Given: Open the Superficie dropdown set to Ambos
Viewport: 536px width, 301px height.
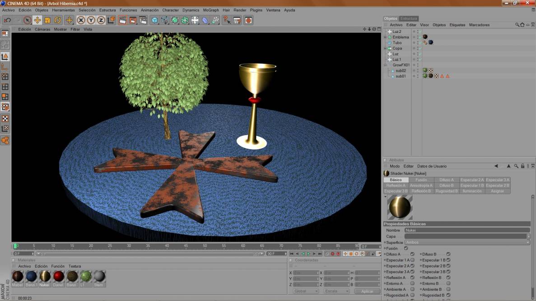Looking at the screenshot, I should 467,242.
